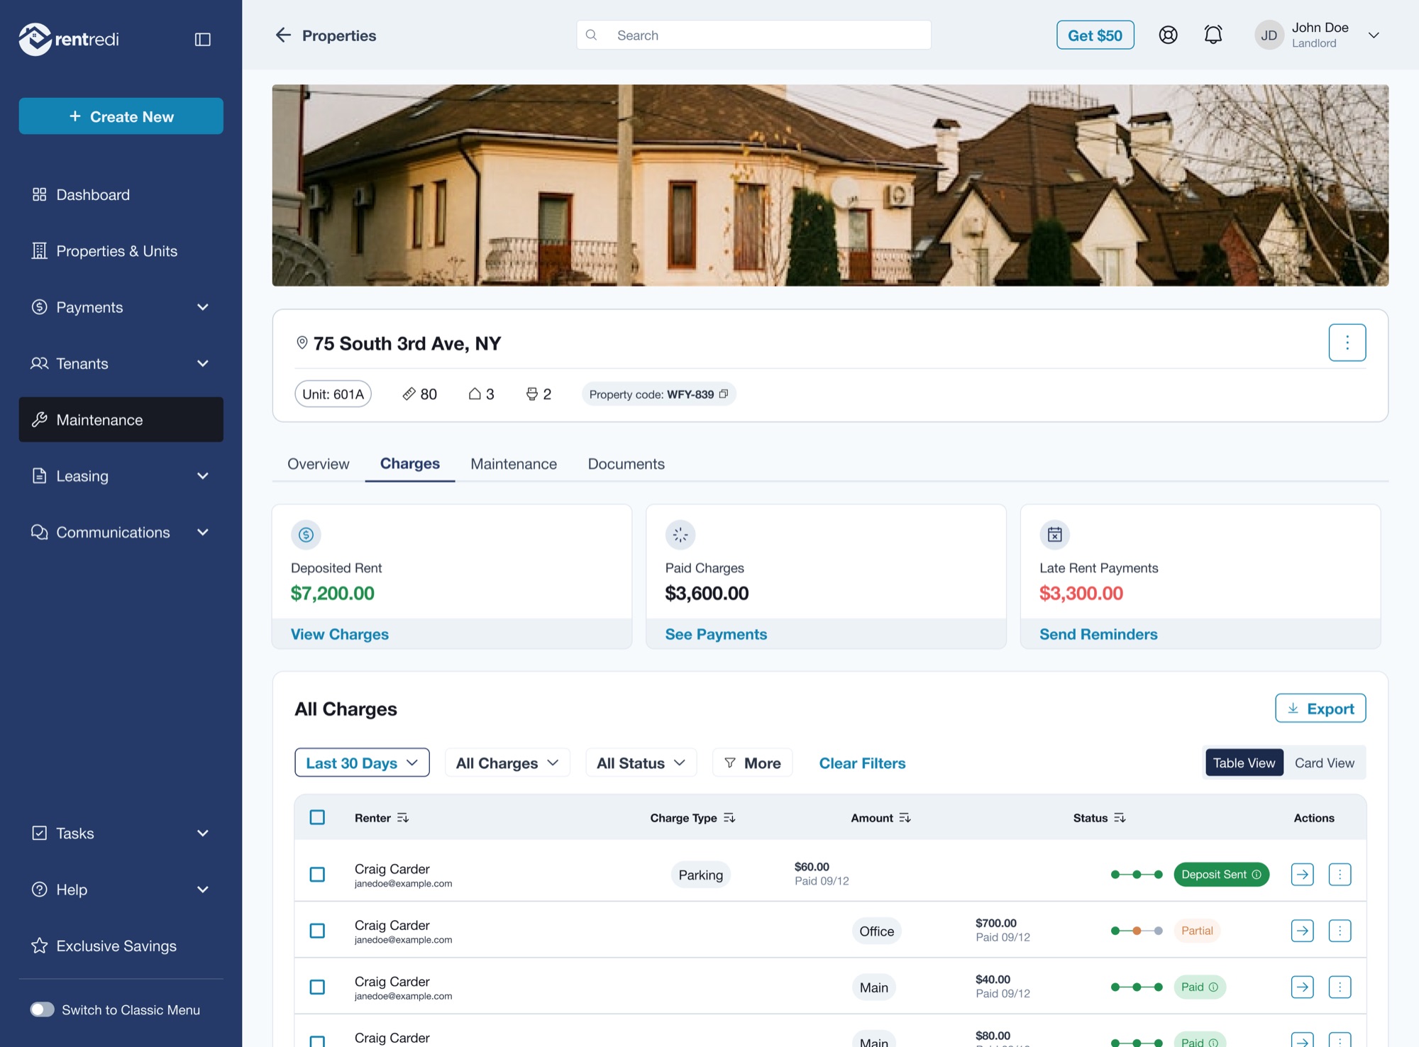Open arrow action for Parking charge

point(1302,874)
